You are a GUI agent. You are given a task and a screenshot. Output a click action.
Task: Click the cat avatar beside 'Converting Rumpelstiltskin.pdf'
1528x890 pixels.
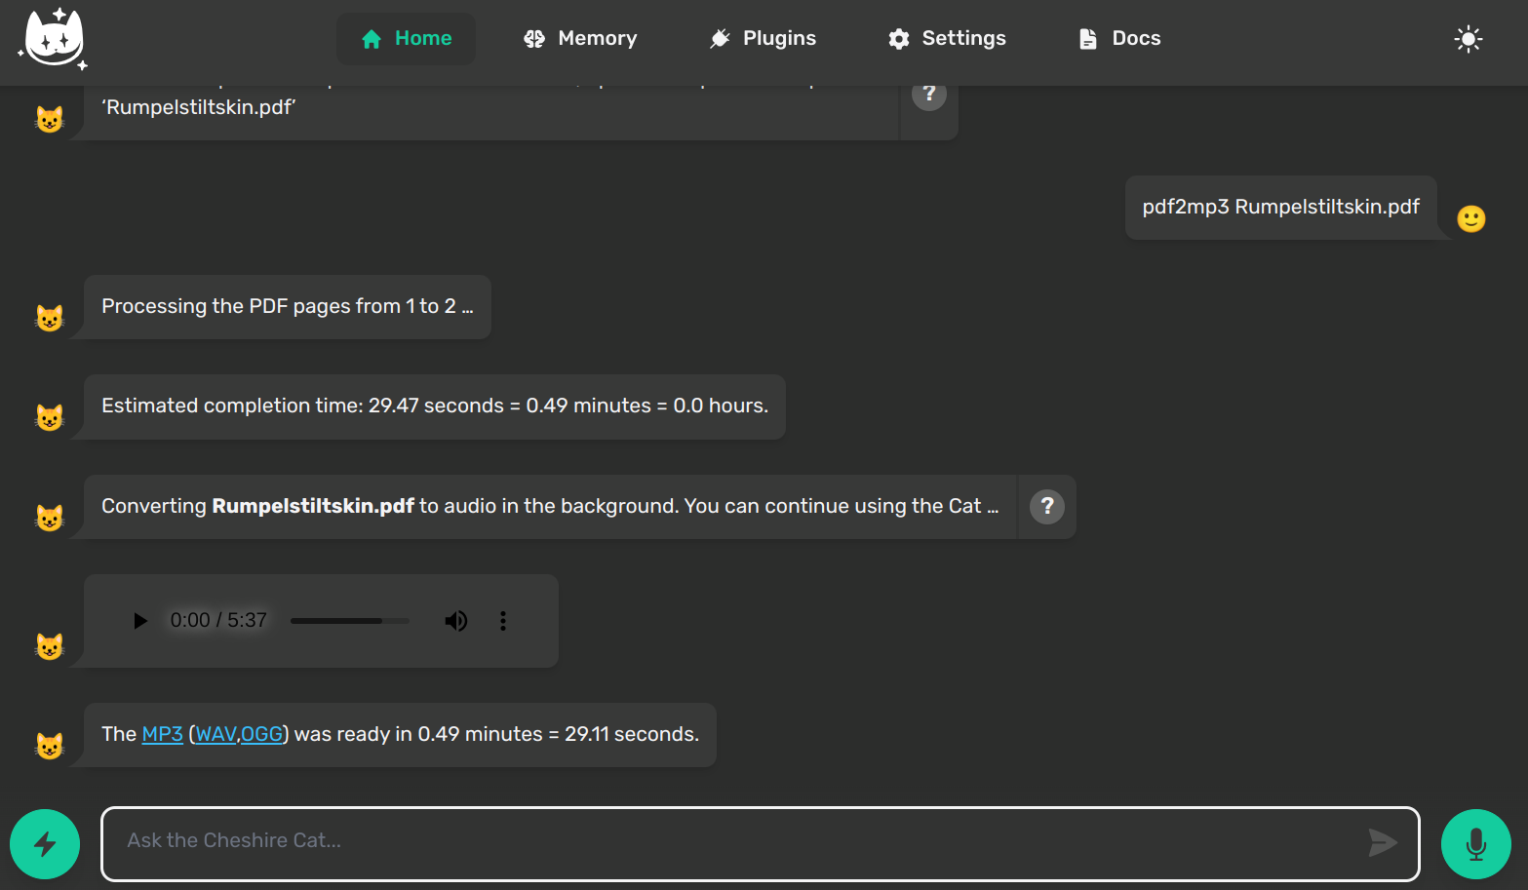pyautogui.click(x=50, y=518)
